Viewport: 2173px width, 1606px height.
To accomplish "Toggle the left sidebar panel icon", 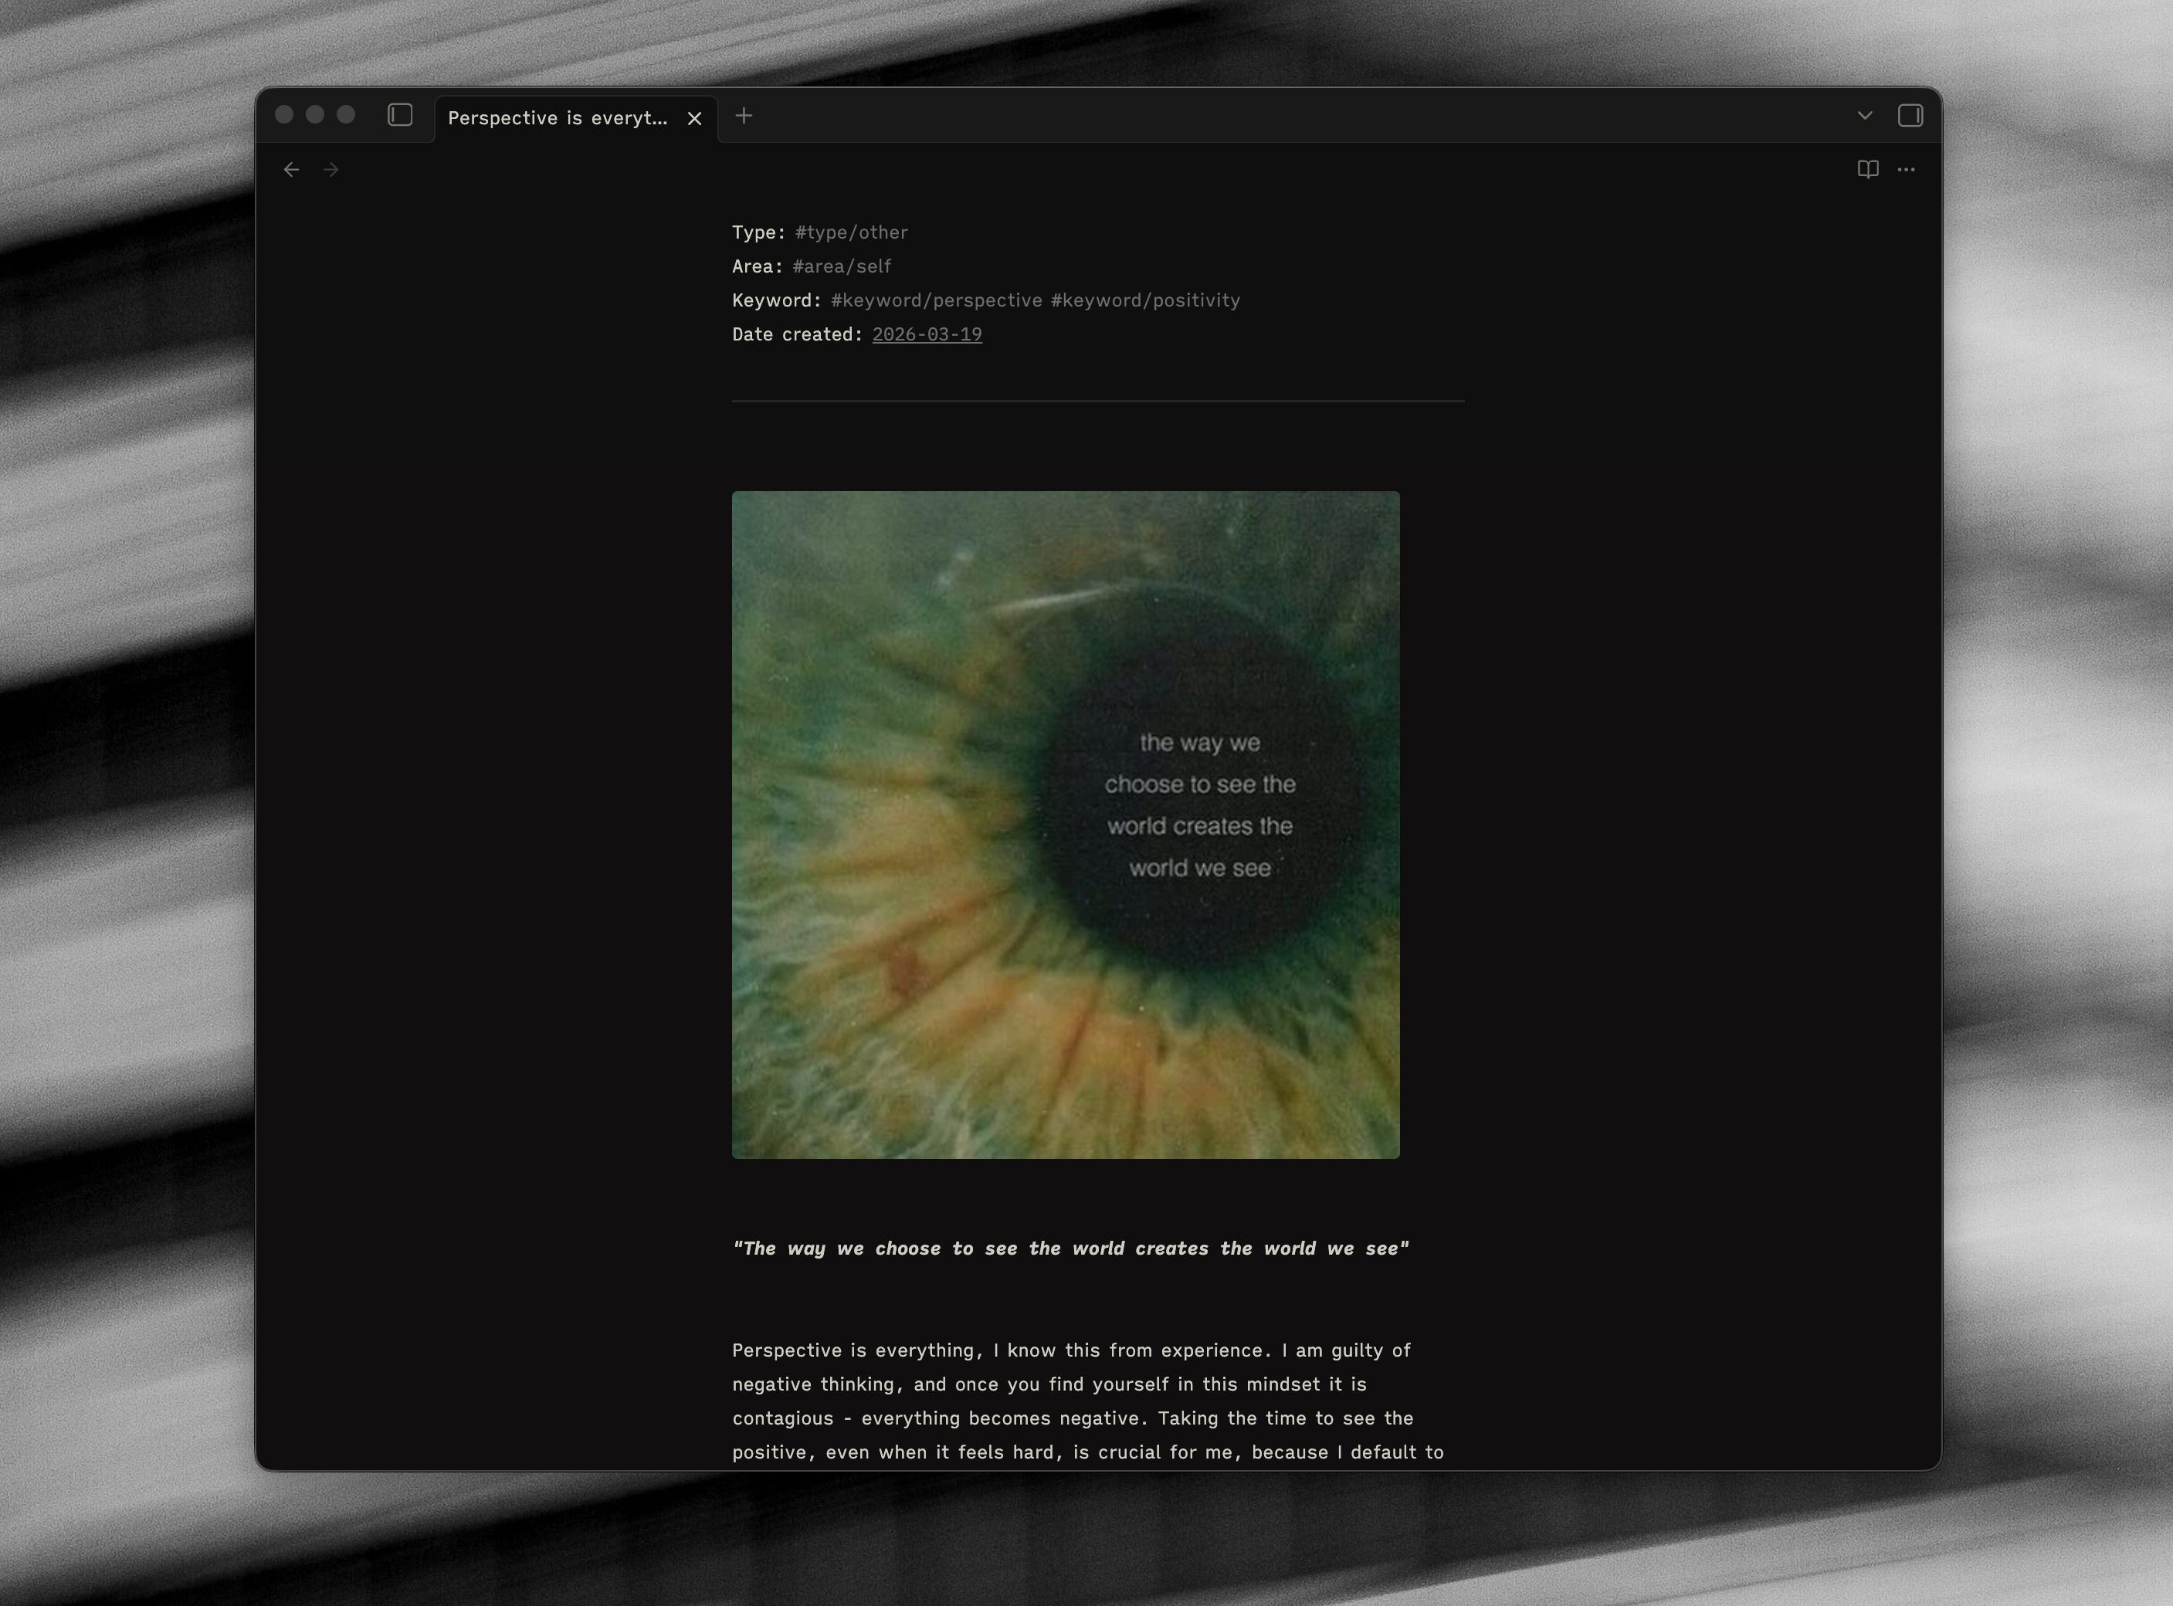I will click(399, 116).
